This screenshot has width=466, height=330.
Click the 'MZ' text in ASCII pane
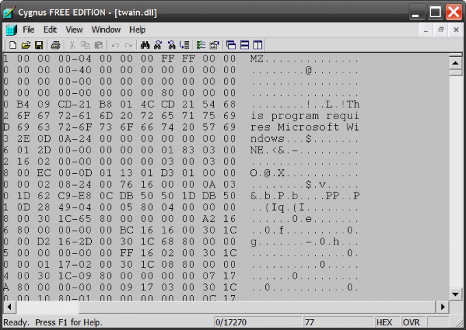[x=257, y=58]
